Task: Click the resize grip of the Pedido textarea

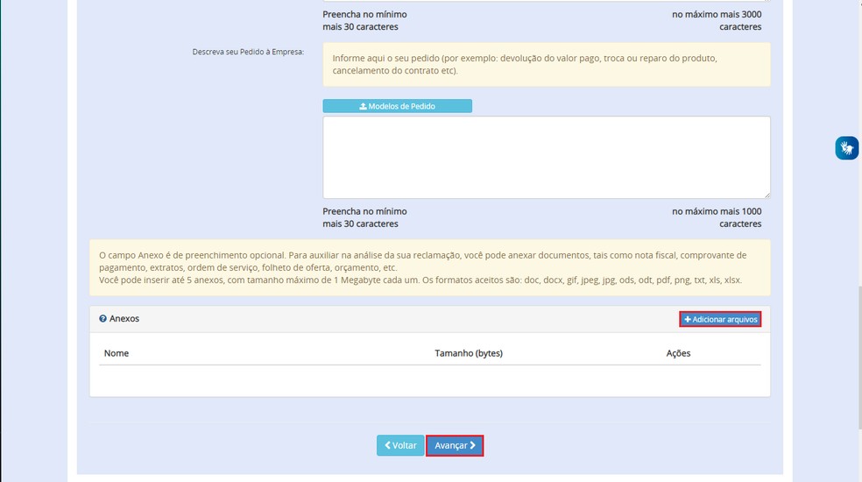Action: click(767, 195)
